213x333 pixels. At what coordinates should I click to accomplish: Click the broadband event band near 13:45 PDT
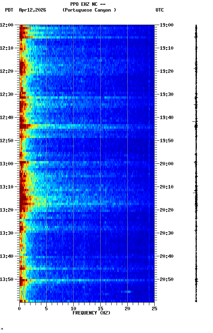[x=87, y=269]
